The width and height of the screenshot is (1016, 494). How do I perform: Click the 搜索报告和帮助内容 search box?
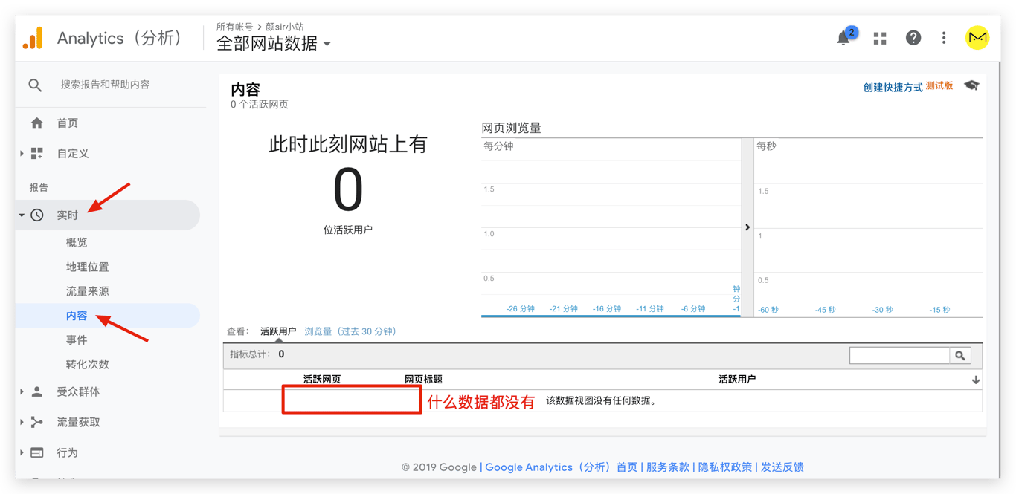click(106, 85)
